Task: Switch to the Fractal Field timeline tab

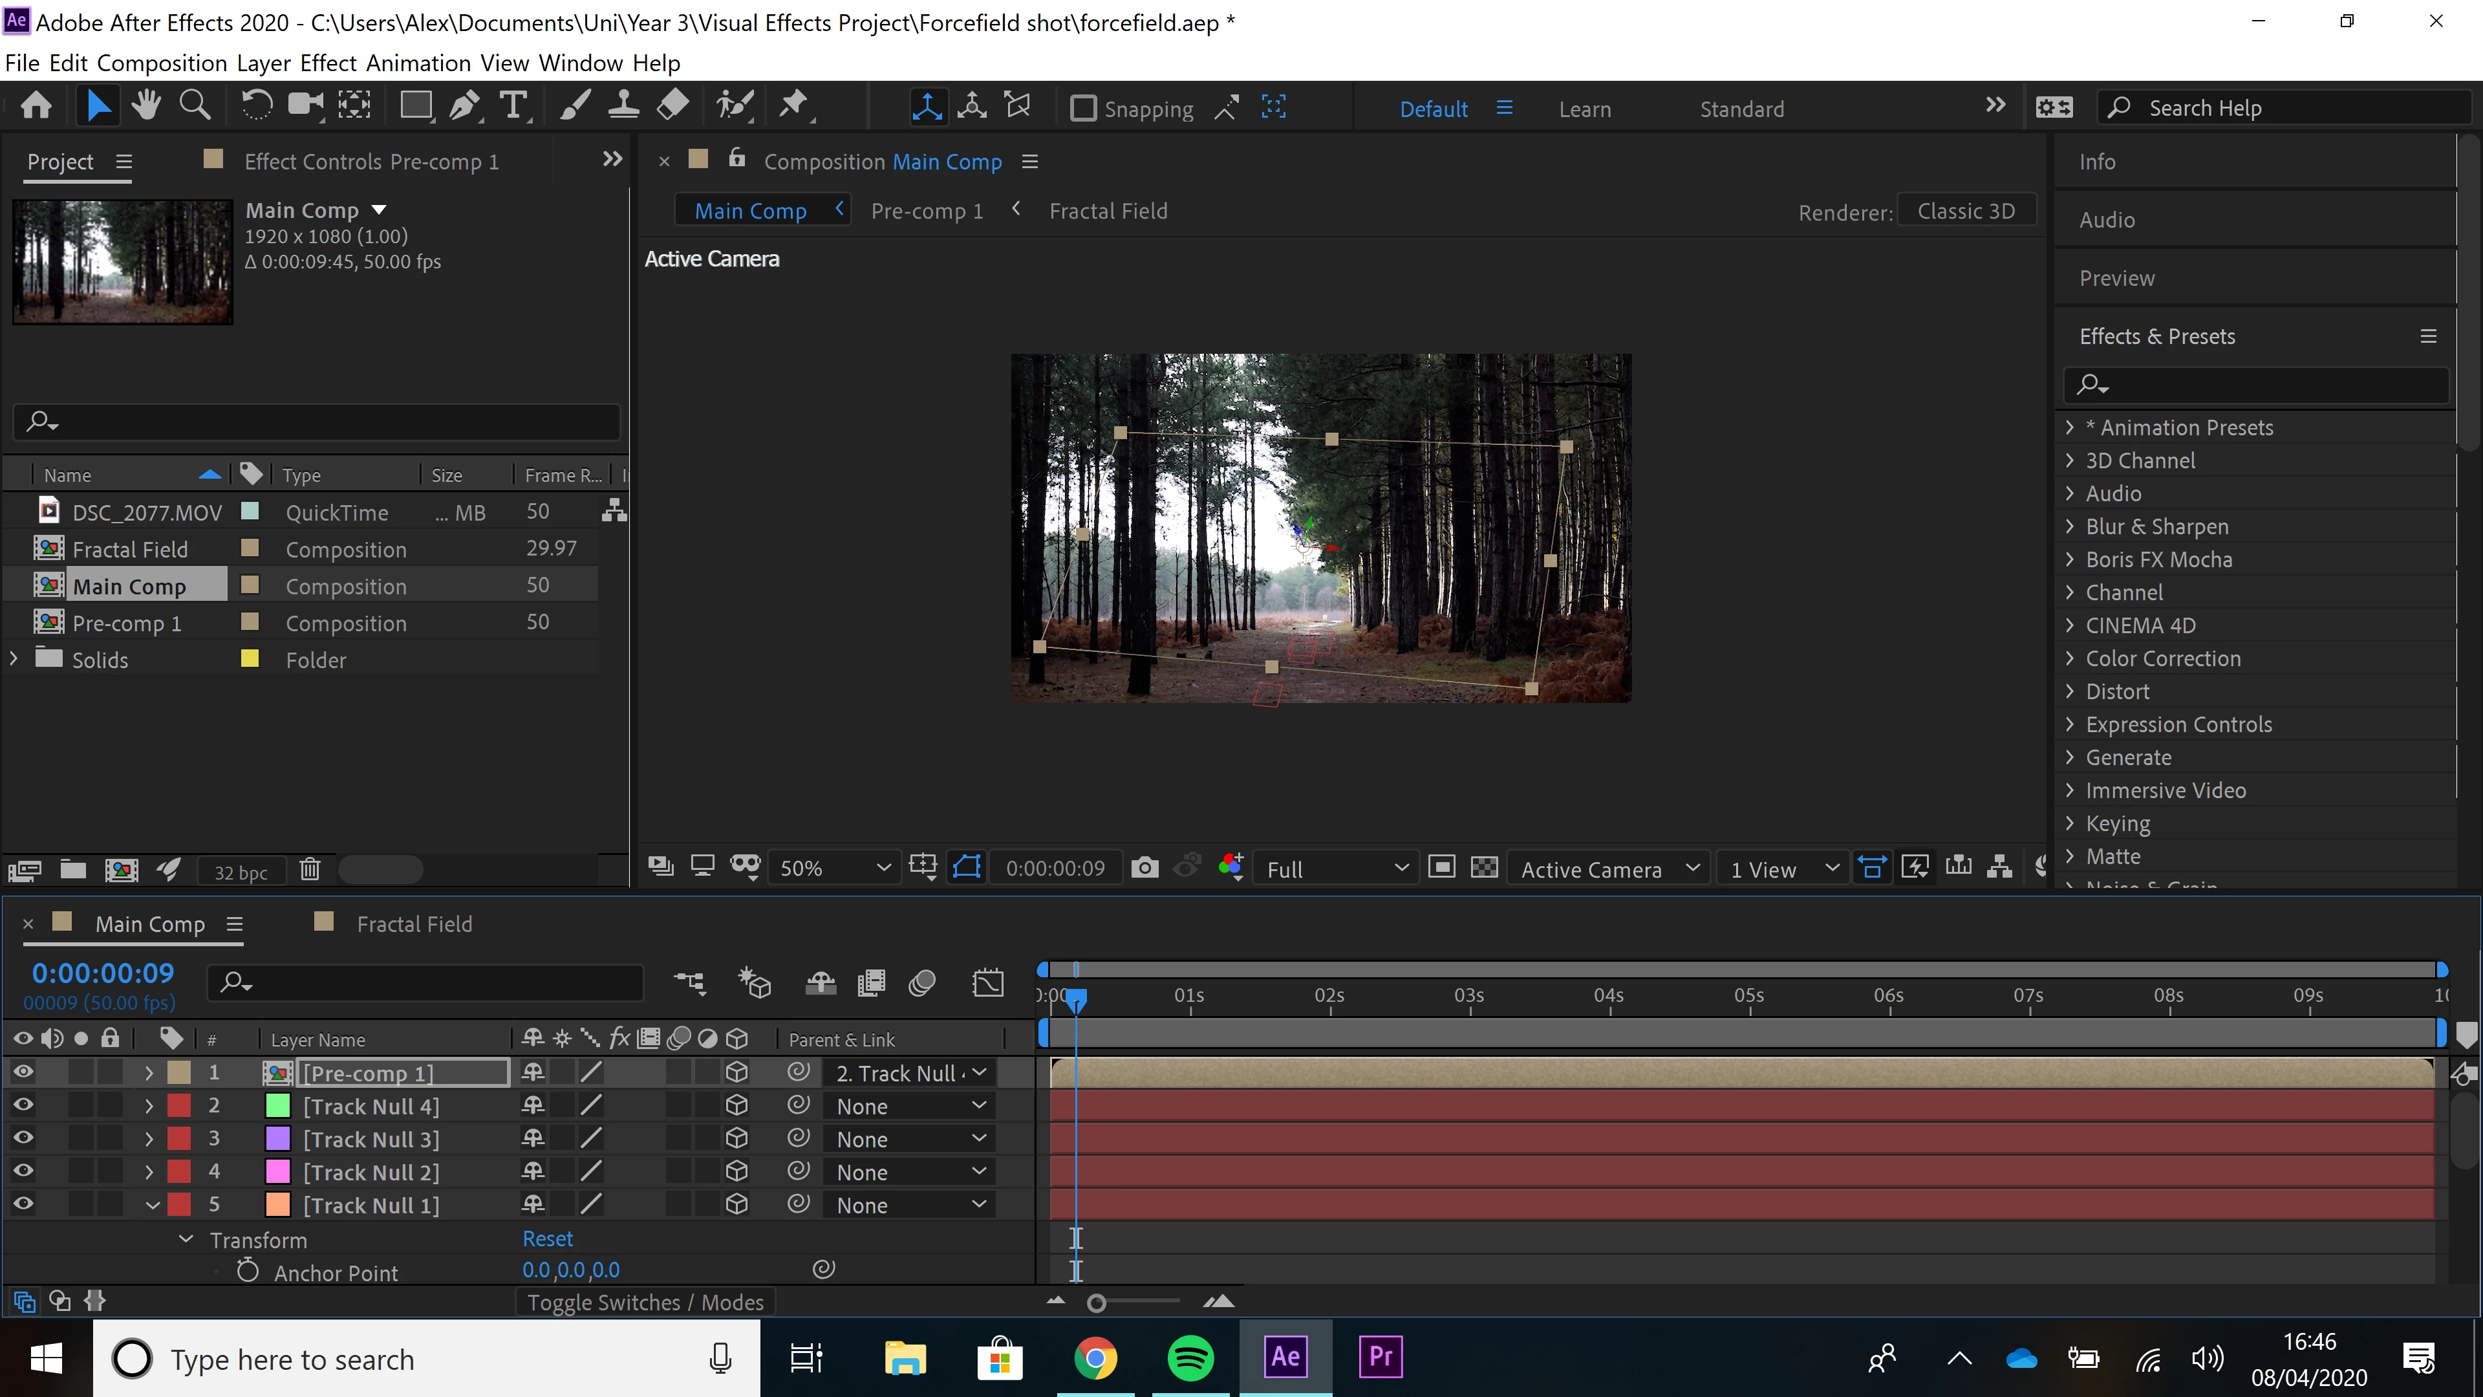Action: click(414, 924)
